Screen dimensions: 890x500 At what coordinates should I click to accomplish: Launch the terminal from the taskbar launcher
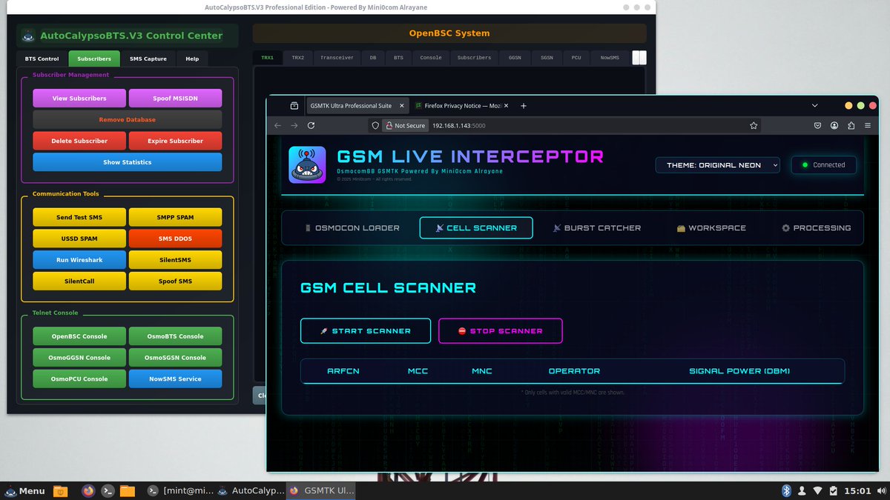pyautogui.click(x=108, y=490)
